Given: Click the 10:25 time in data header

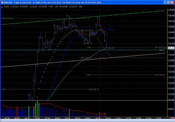Looking at the screenshot, I should [6, 7].
